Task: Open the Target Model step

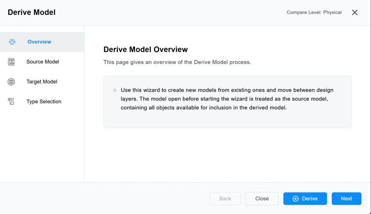Action: (42, 82)
